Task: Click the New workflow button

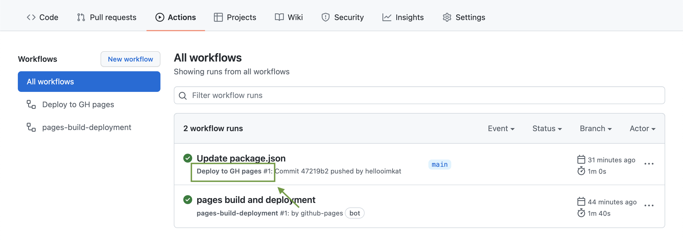Action: (130, 59)
